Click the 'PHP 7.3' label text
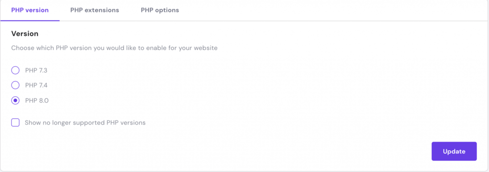Viewport: 489px width, 172px height. pyautogui.click(x=36, y=71)
